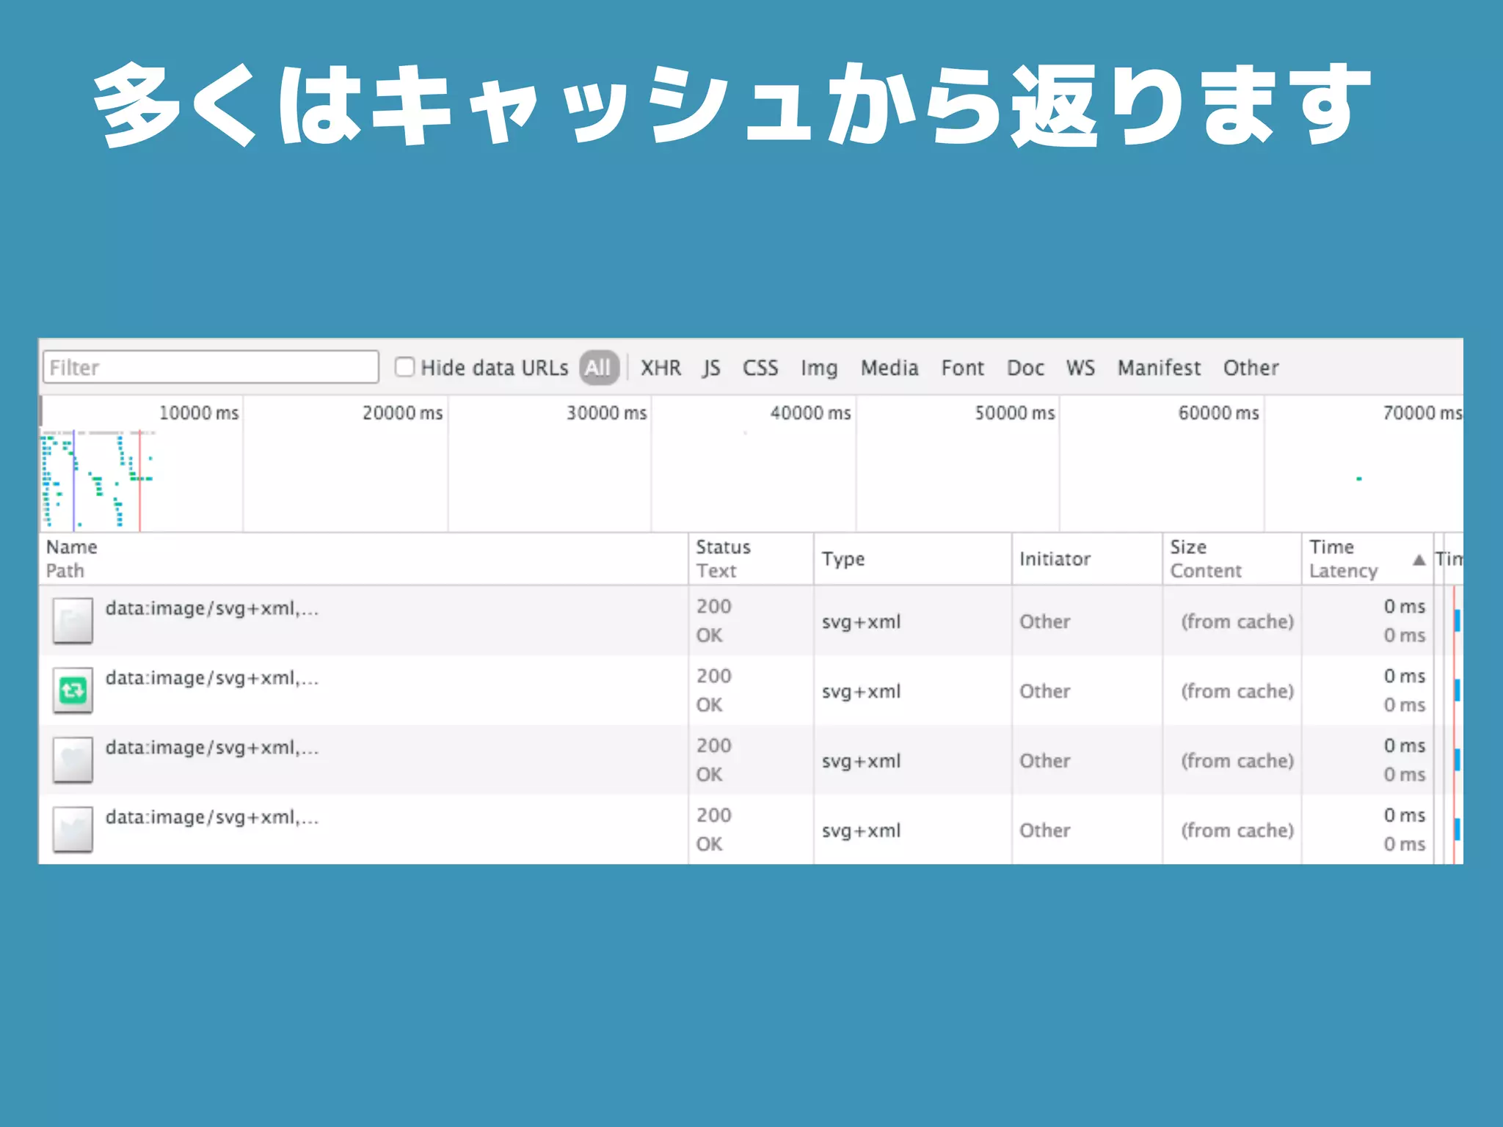Click the fourth row's svg thumbnail icon
The width and height of the screenshot is (1503, 1127).
[73, 829]
